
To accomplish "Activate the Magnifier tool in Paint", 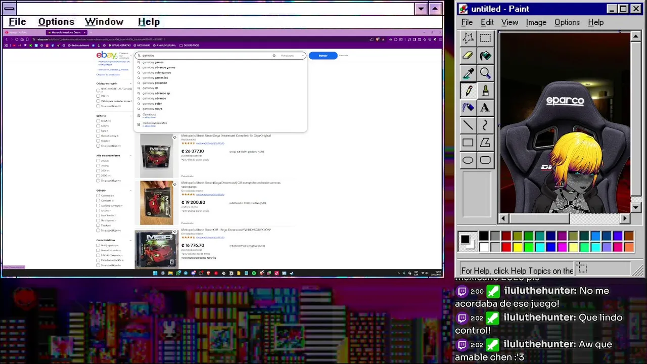I will 485,73.
